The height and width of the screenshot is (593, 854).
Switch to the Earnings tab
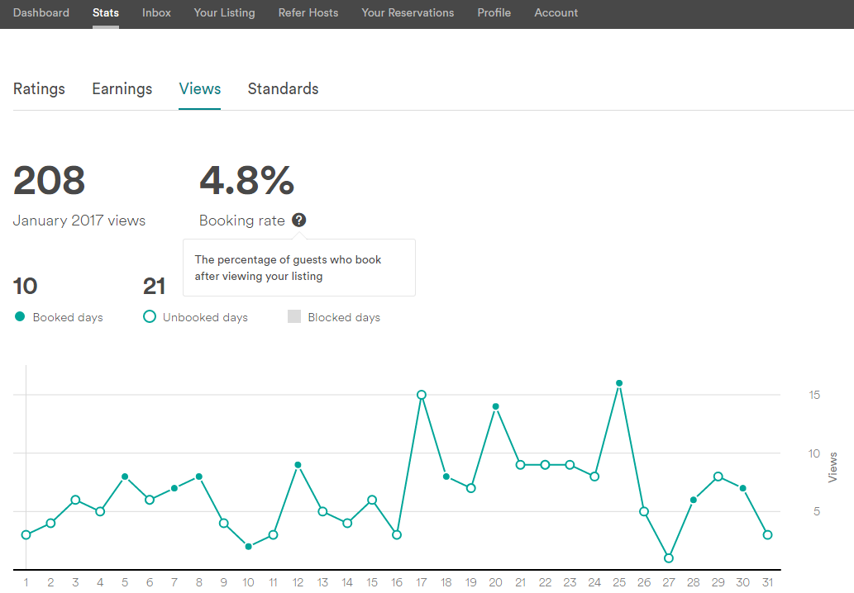point(122,89)
